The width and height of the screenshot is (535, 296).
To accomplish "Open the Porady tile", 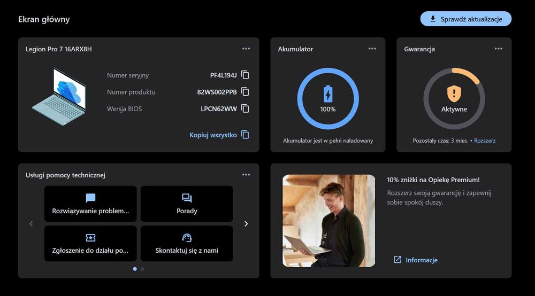I will click(187, 204).
